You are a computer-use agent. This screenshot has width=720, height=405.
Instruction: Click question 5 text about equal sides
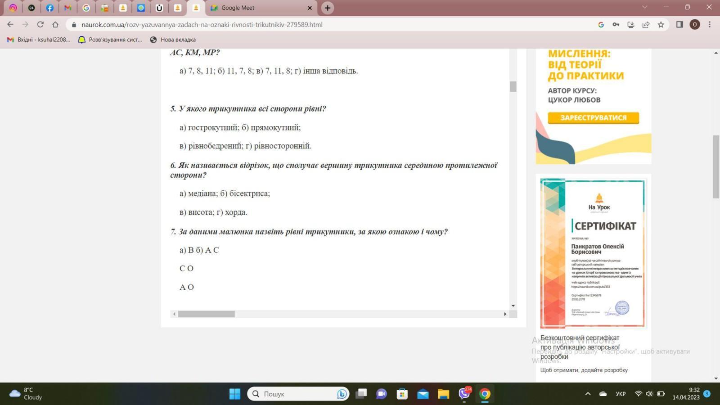coord(248,108)
